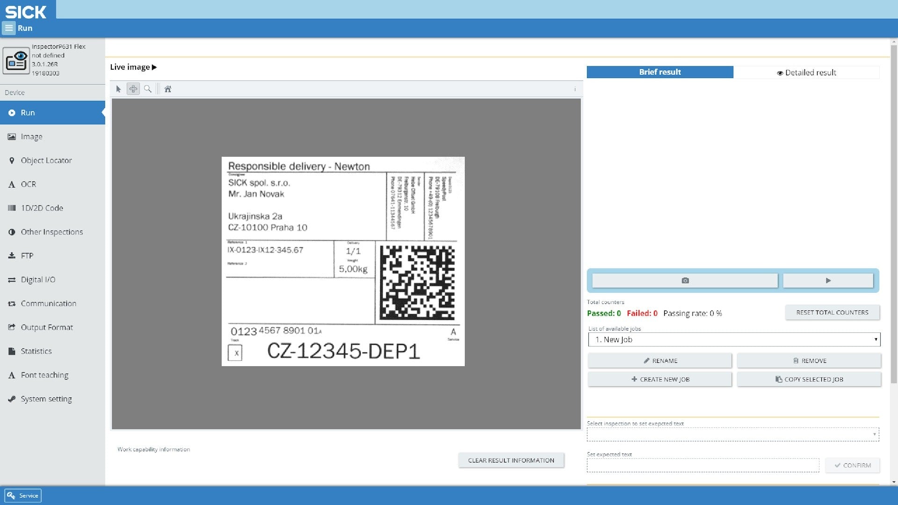Click the camera snapshot button
Viewport: 898px width, 505px height.
pos(685,281)
